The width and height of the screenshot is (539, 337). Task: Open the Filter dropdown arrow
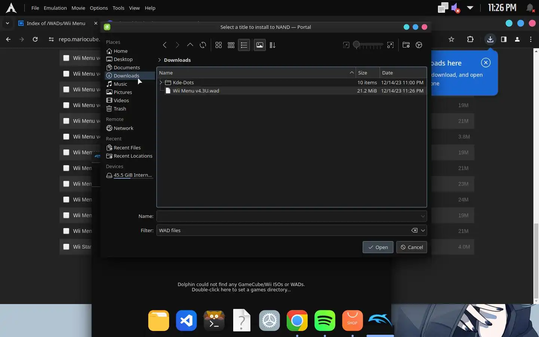click(423, 230)
